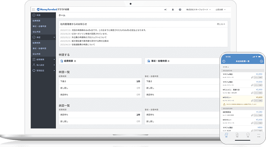Viewport: 266px width, 147px height.
Task: Expand the 管理設定 sidebar arrow
Action: (x=54, y=71)
